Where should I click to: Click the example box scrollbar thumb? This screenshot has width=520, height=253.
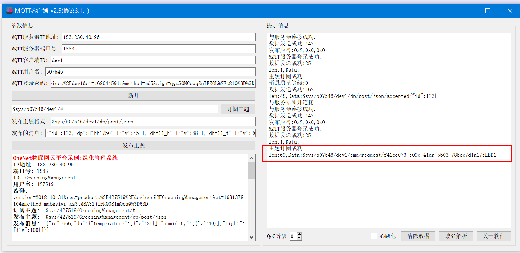[x=251, y=171]
